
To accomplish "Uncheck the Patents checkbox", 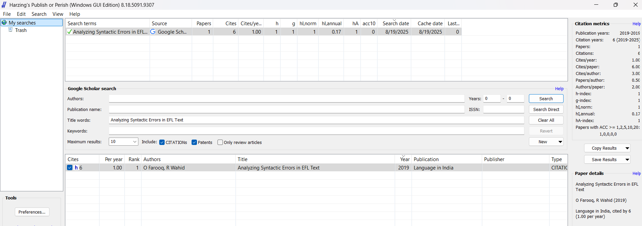I will coord(194,142).
